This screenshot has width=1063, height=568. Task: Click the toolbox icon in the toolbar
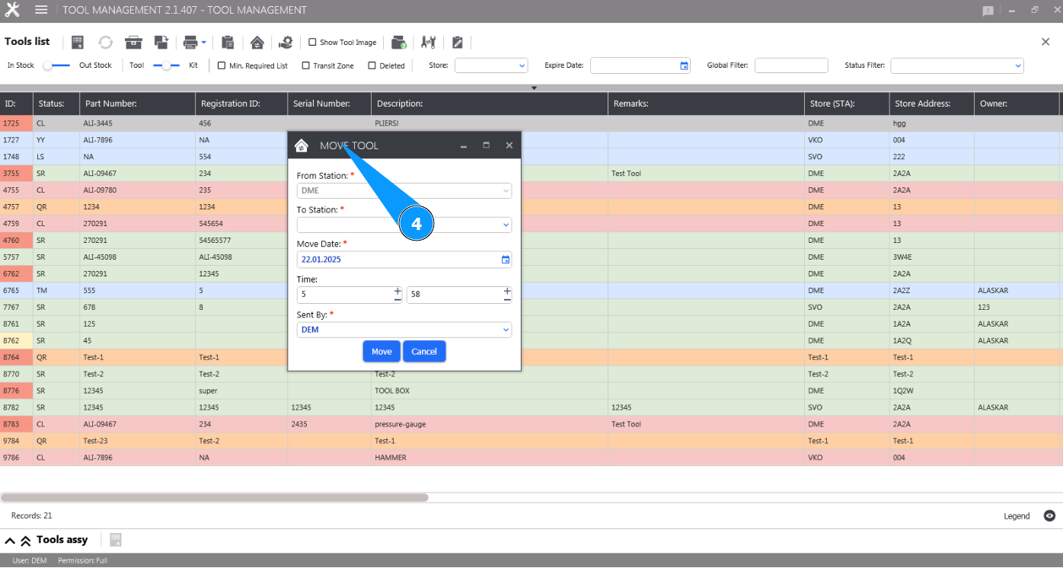coord(133,43)
